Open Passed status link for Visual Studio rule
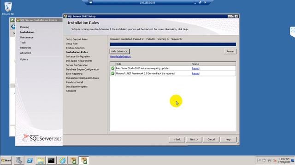Viewport: 295px width, 165px height. pyautogui.click(x=195, y=68)
